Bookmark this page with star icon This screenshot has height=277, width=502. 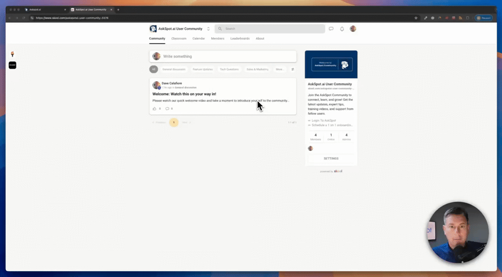click(416, 18)
